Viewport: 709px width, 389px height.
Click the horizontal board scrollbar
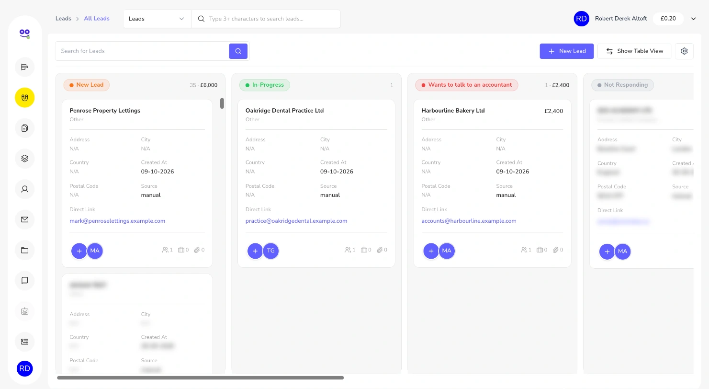(x=200, y=378)
